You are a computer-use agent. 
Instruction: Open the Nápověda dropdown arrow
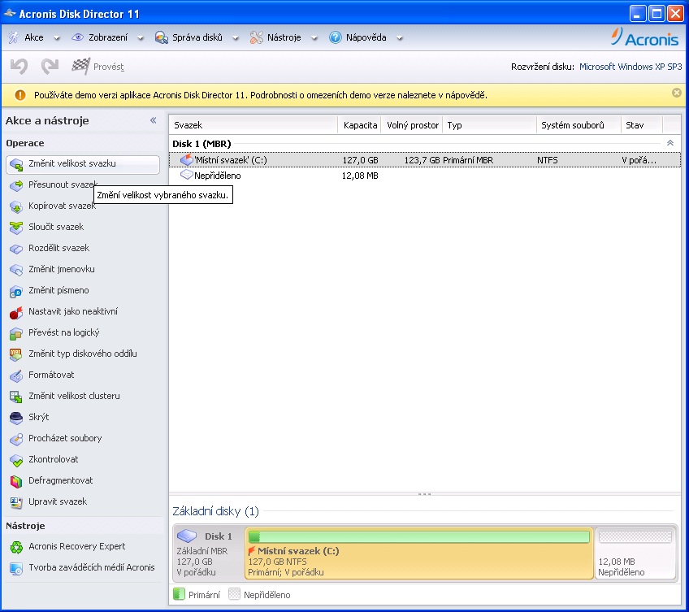pos(400,38)
